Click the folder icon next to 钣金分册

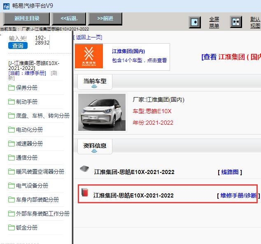pyautogui.click(x=11, y=228)
